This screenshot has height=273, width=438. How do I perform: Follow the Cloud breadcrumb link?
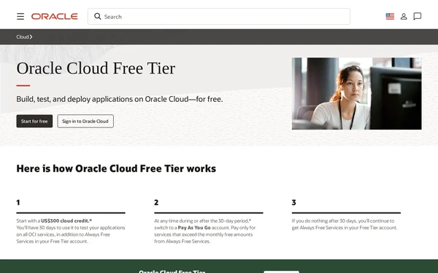pos(24,37)
